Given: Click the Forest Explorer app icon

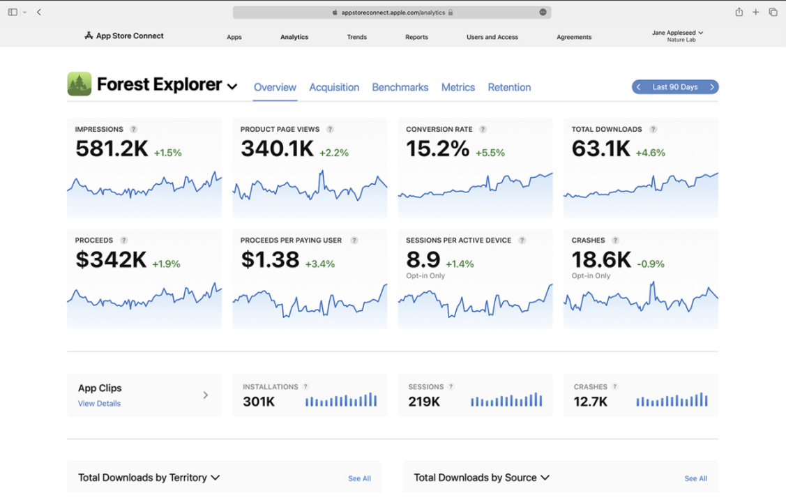Looking at the screenshot, I should pos(80,84).
